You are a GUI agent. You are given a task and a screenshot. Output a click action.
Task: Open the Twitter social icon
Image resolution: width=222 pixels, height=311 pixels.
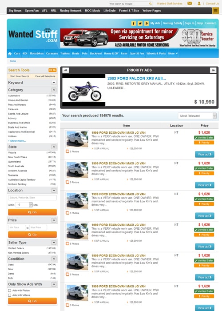pyautogui.click(x=140, y=24)
